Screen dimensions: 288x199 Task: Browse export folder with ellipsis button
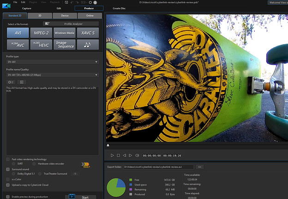[200, 167]
